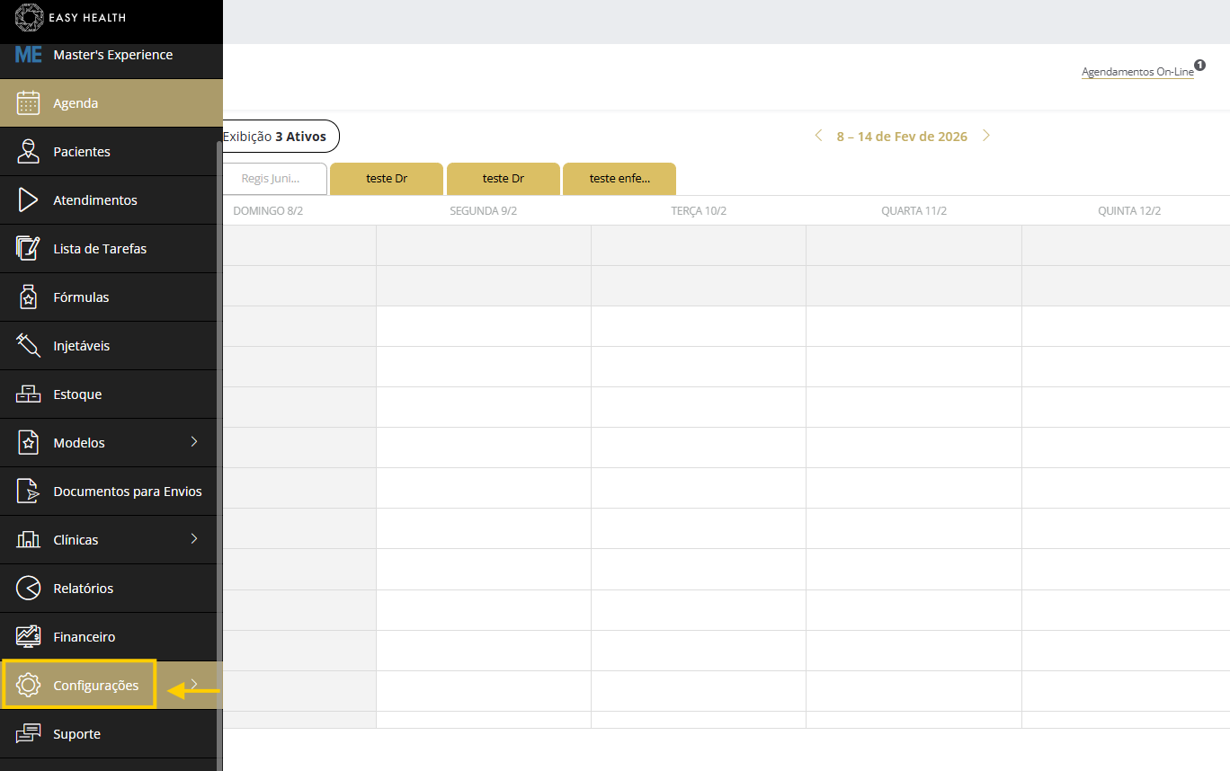Go to next week with right arrow

[x=986, y=136]
